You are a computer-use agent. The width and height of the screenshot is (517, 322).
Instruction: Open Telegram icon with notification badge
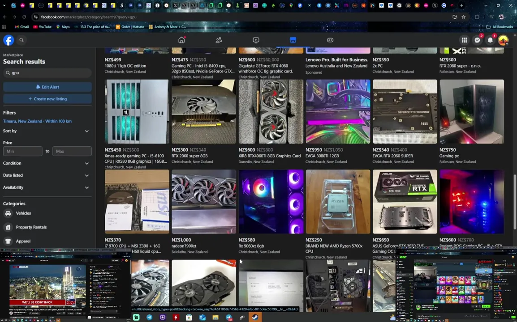[229, 318]
